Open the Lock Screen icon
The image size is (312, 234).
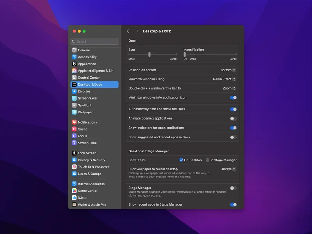[74, 153]
